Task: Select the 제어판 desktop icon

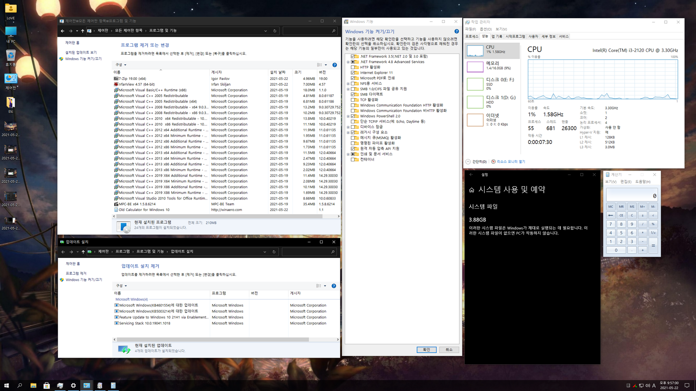Action: [x=11, y=81]
